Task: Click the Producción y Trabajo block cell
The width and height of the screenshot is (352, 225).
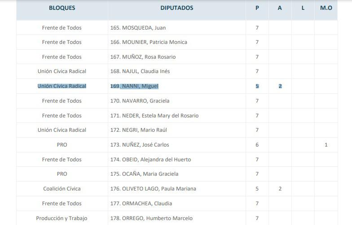Action: click(x=62, y=218)
